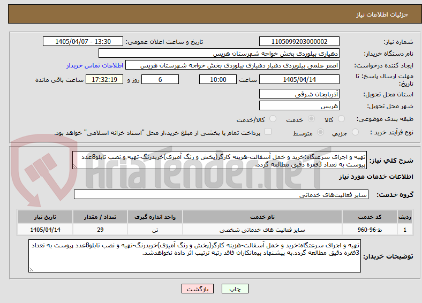Click the تعداد / مقدار column header
422x303 pixels.
point(100,217)
